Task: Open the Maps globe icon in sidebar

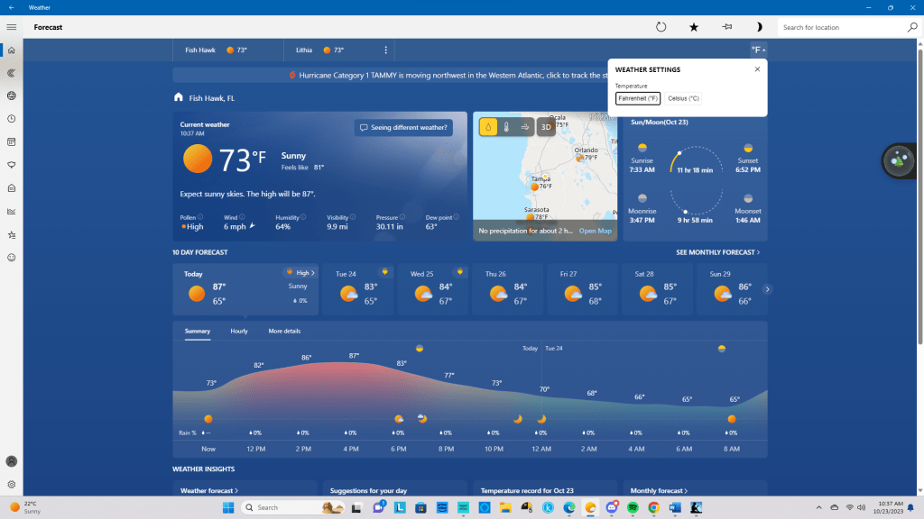Action: point(11,96)
